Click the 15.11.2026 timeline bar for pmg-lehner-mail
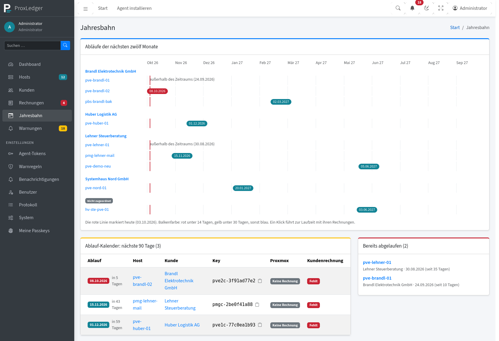This screenshot has height=341, width=499. tap(182, 156)
